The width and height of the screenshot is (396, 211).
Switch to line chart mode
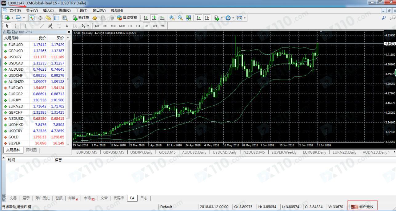pos(162,18)
